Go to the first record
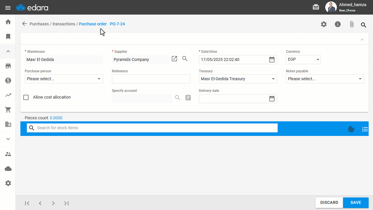The image size is (373, 210). (x=27, y=203)
